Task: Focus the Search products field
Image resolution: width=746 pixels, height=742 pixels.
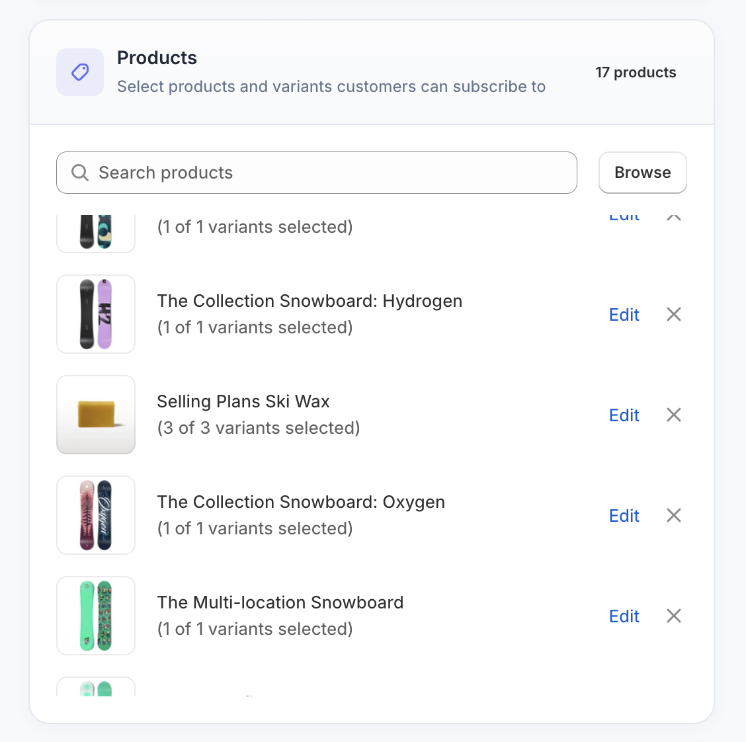Action: pyautogui.click(x=316, y=173)
